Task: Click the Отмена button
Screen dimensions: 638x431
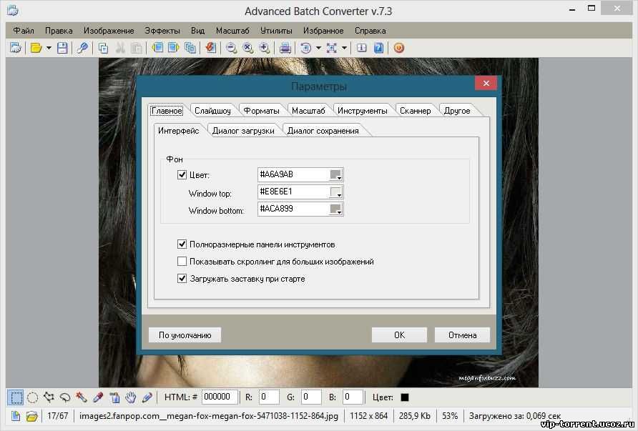Action: click(x=462, y=335)
